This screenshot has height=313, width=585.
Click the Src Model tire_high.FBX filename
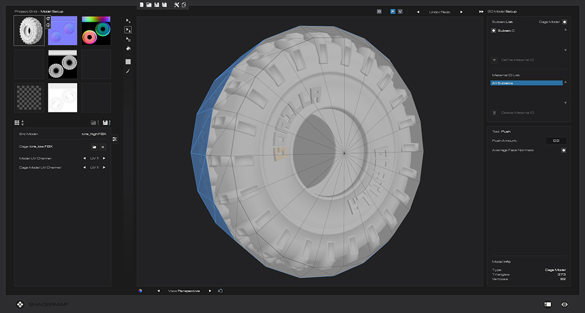pyautogui.click(x=94, y=134)
